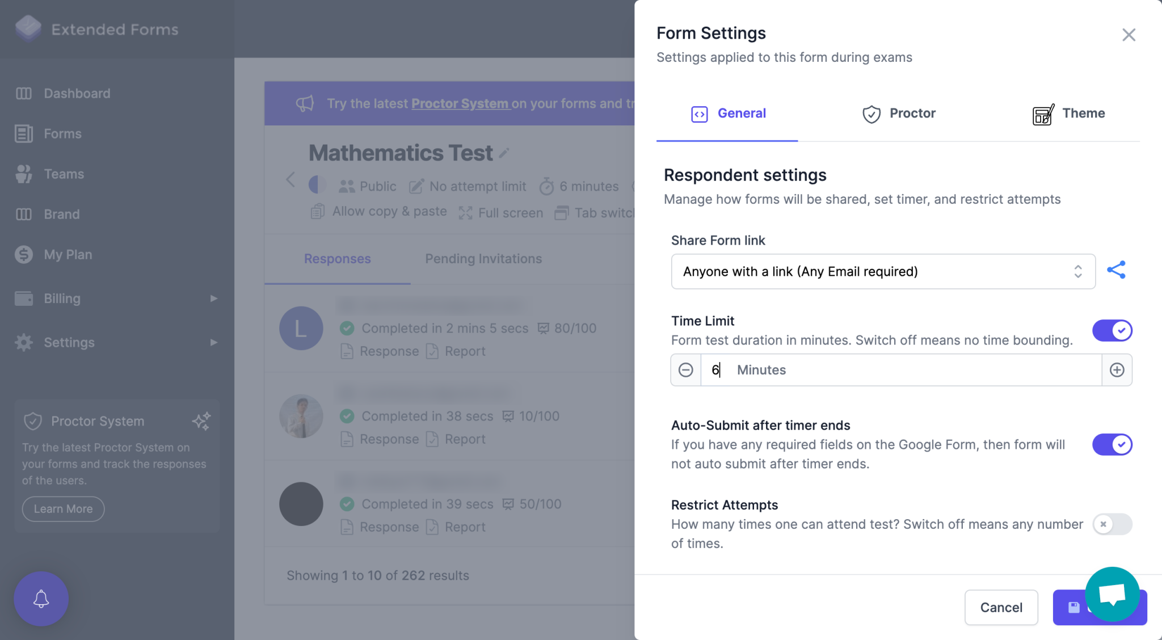The image size is (1162, 640).
Task: Open the Teams section
Action: pyautogui.click(x=63, y=174)
